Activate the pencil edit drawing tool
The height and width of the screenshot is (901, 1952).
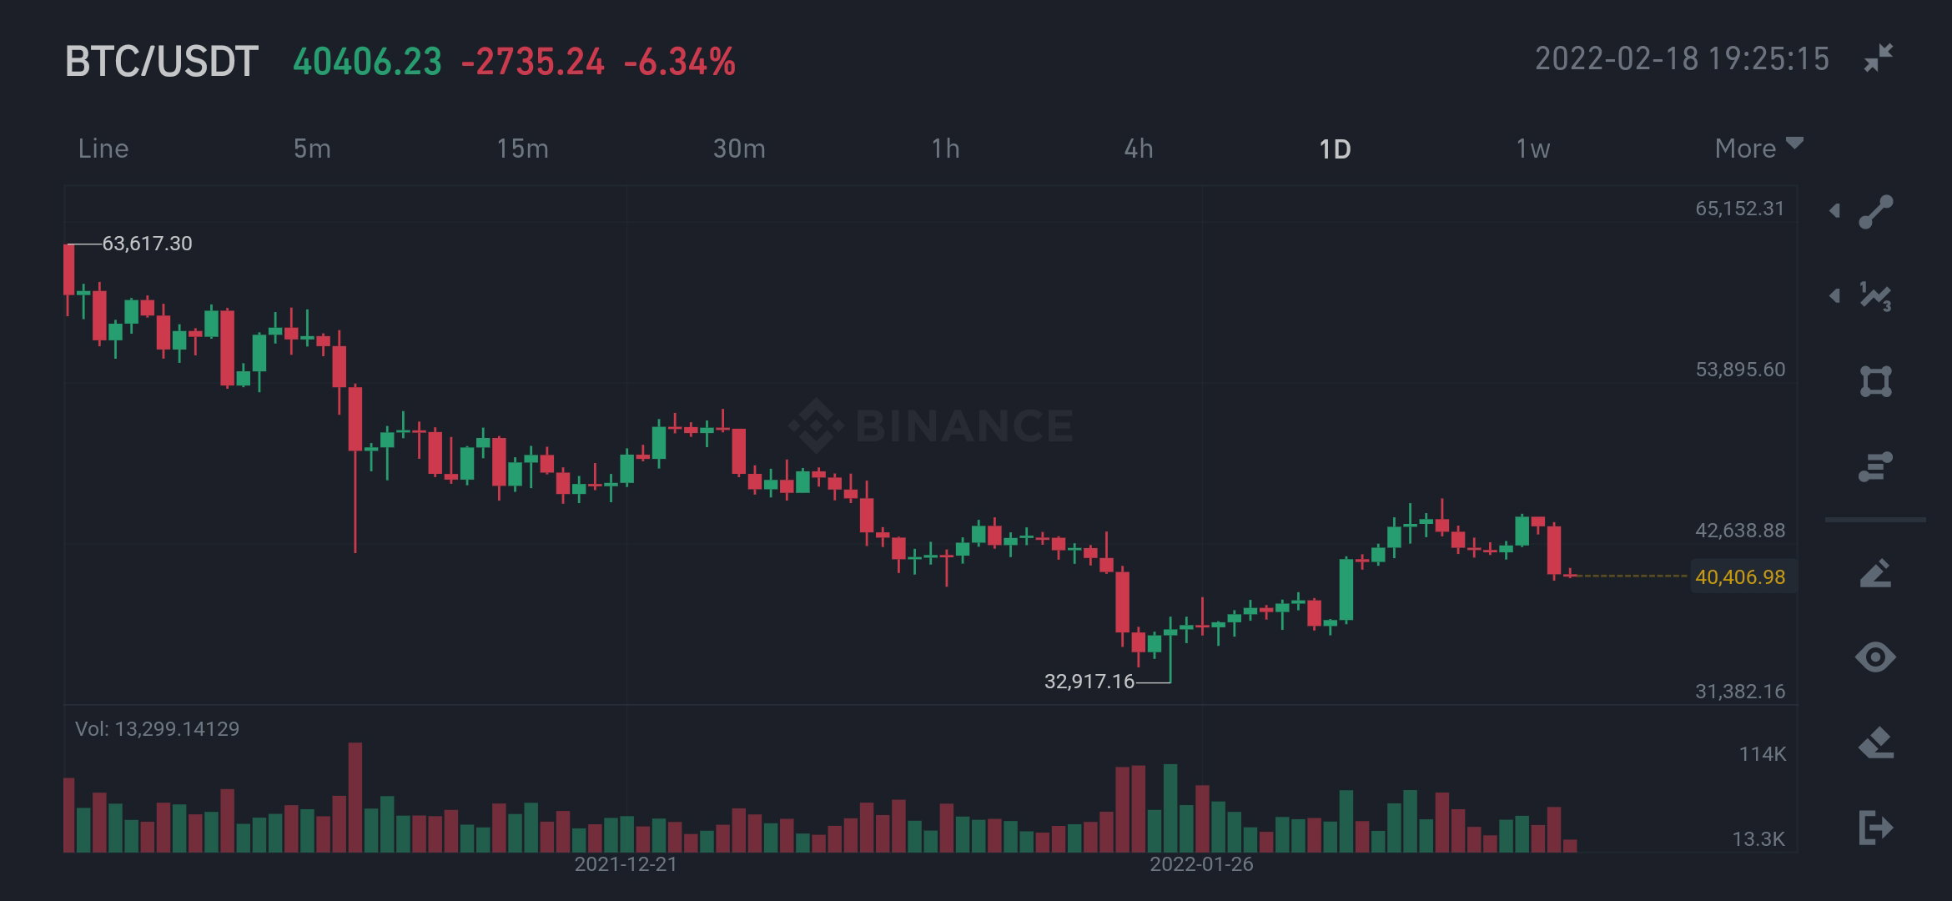(x=1875, y=572)
